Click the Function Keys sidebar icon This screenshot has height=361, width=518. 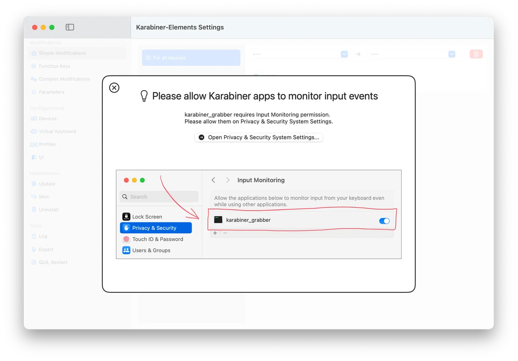click(34, 66)
